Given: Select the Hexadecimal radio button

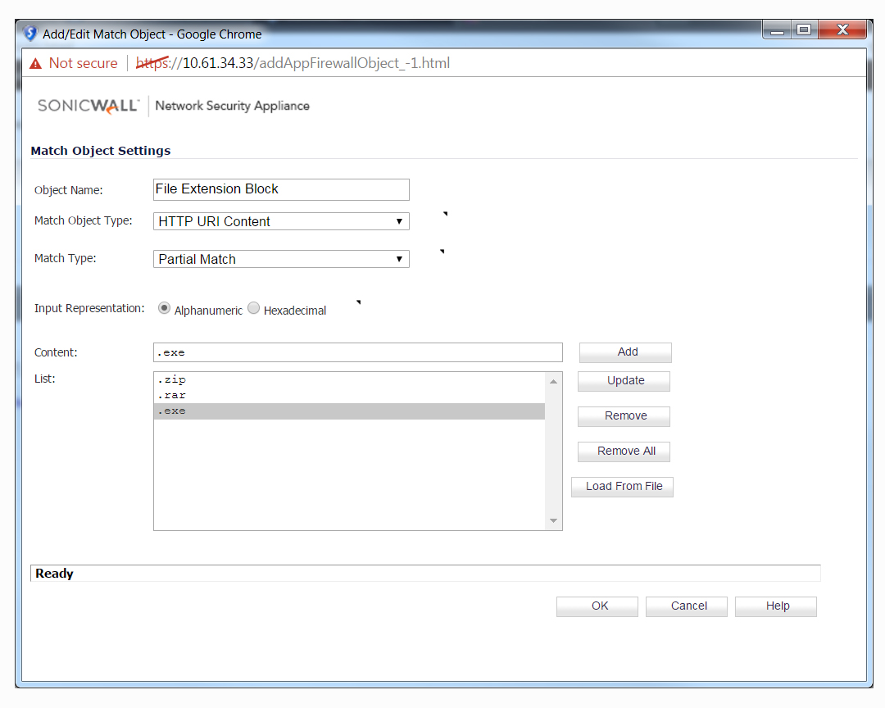Looking at the screenshot, I should [254, 308].
